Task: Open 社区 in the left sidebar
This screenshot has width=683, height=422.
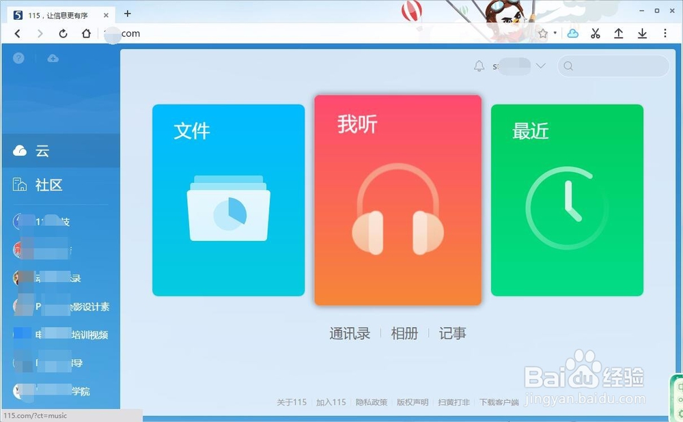Action: [61, 184]
